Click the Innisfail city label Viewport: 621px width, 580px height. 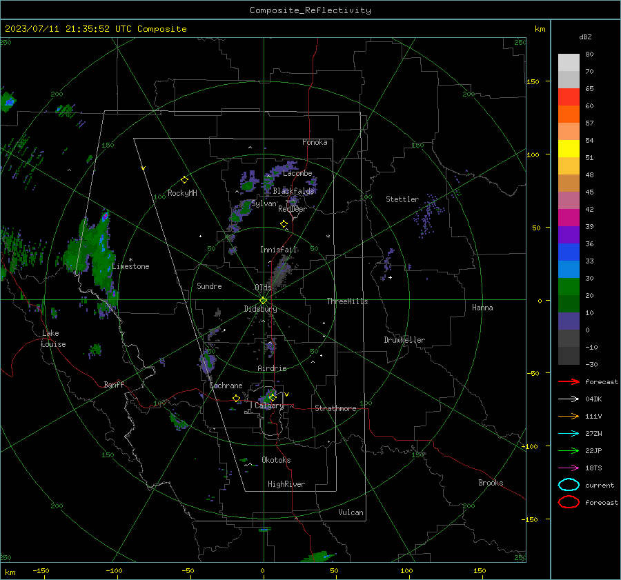coord(279,250)
